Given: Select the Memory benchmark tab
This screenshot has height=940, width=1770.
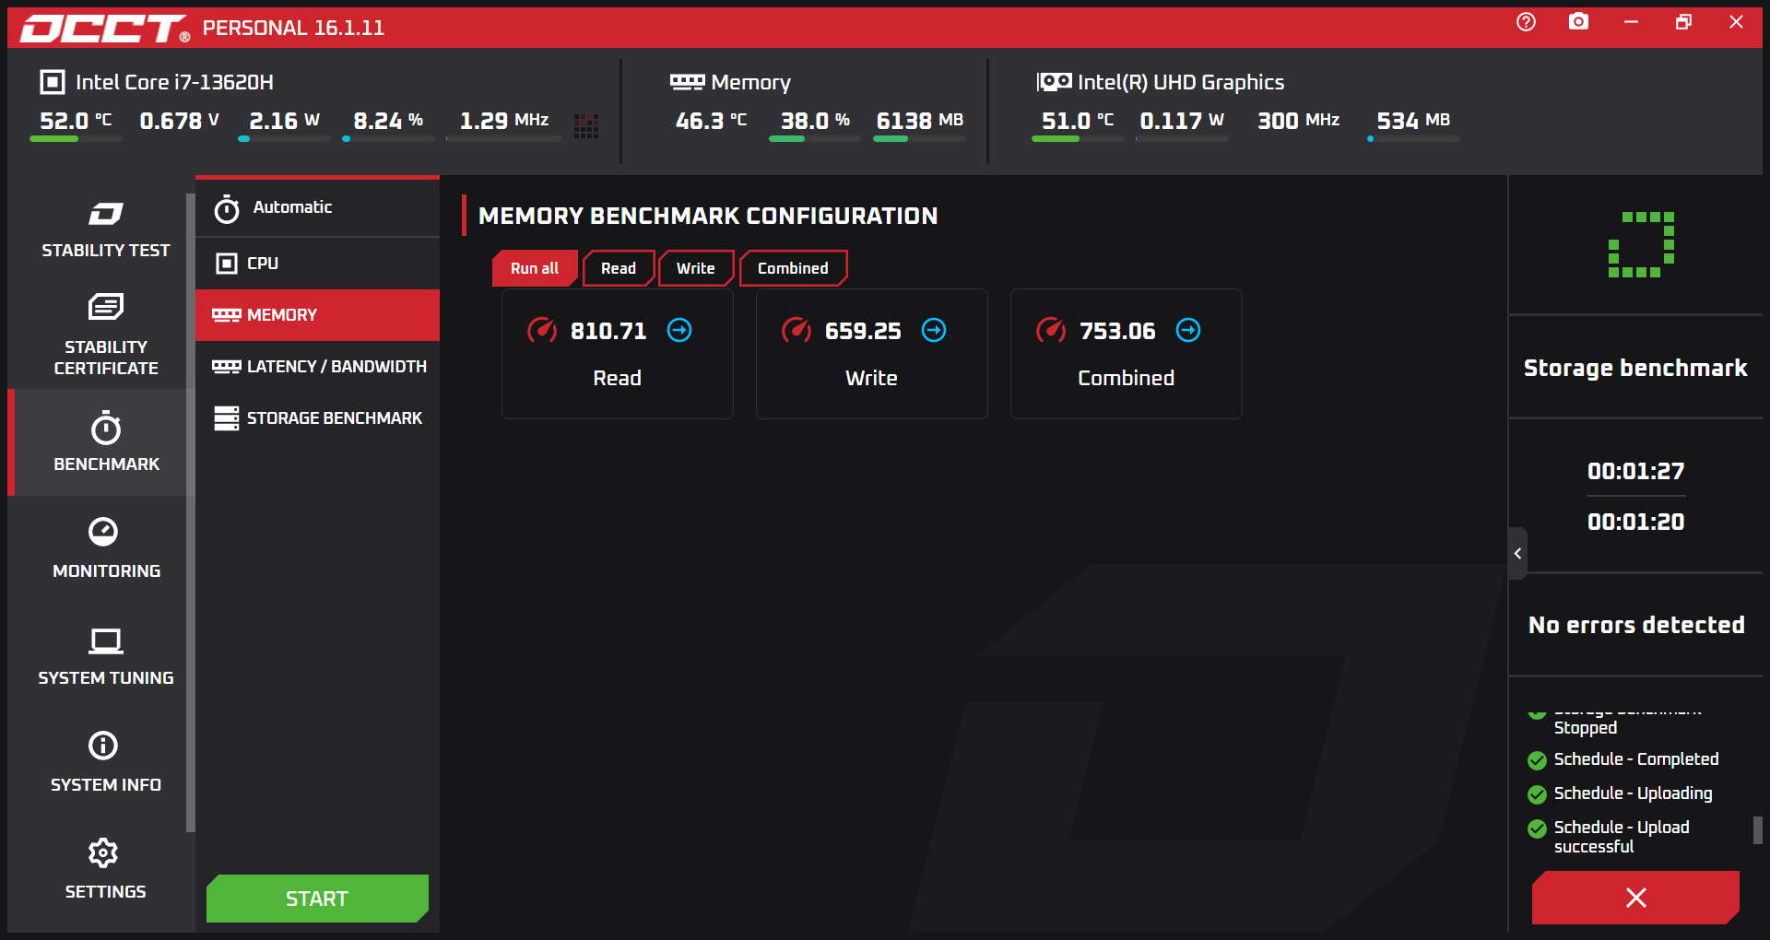Looking at the screenshot, I should click(x=317, y=315).
